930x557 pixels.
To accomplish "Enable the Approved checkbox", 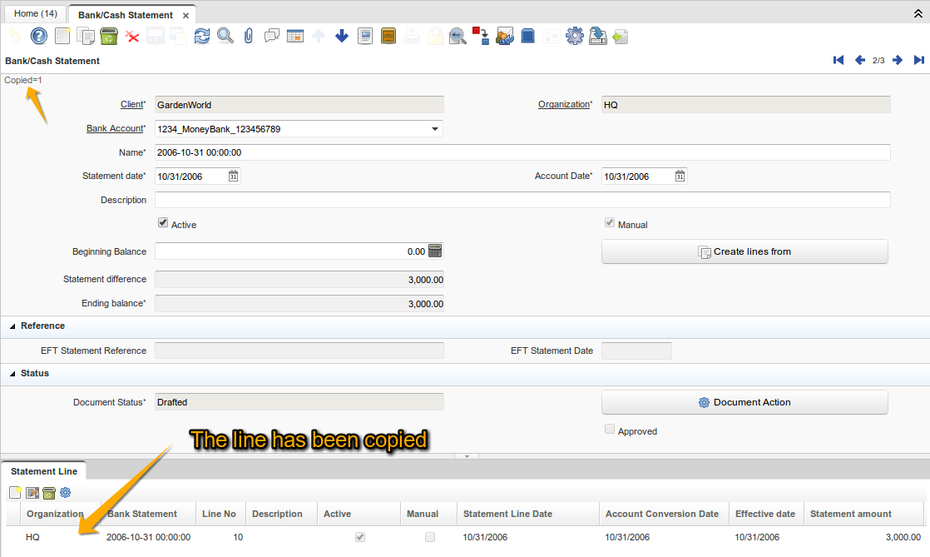I will [x=610, y=430].
